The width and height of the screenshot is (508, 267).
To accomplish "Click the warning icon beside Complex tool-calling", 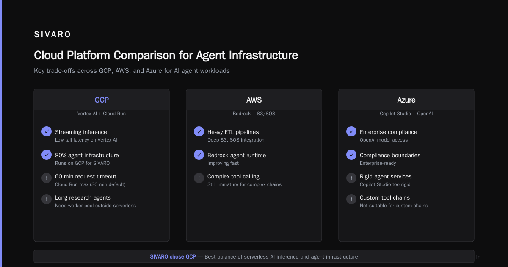I will point(199,178).
